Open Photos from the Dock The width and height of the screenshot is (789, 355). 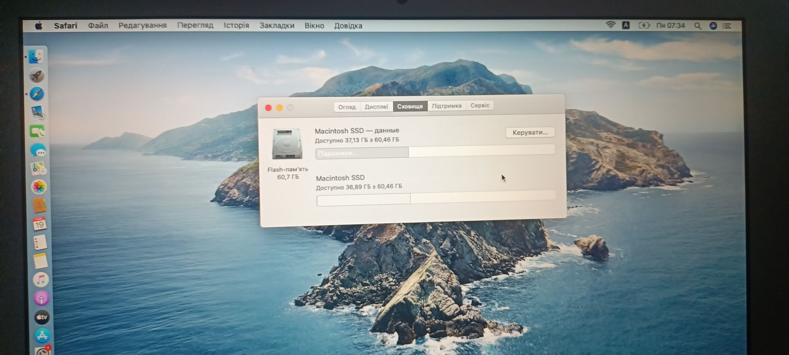(39, 187)
